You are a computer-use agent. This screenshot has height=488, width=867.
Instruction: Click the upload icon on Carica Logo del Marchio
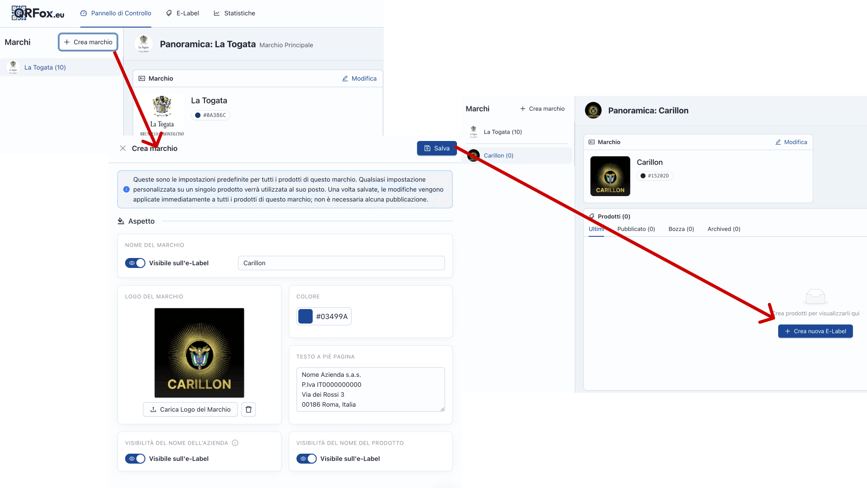[154, 409]
